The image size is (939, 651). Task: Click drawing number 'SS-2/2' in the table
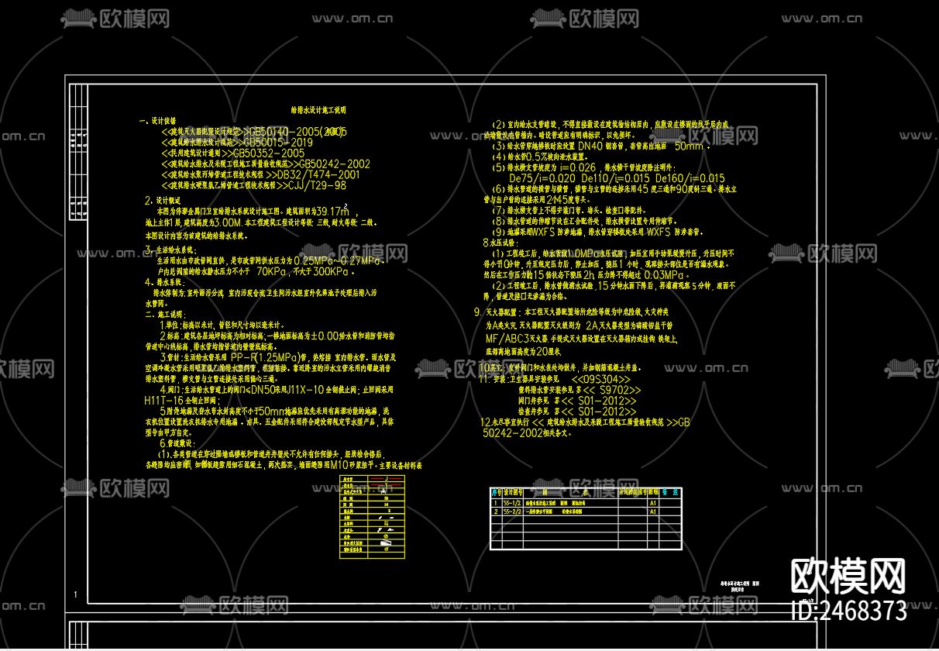(512, 511)
